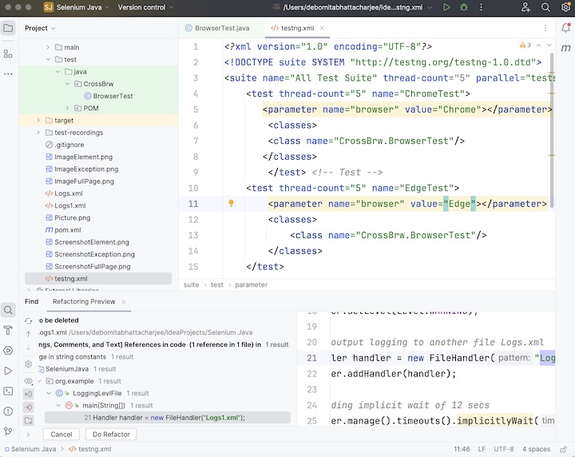The width and height of the screenshot is (575, 457).
Task: Open the Find tool window magnifier icon
Action: tap(8, 310)
